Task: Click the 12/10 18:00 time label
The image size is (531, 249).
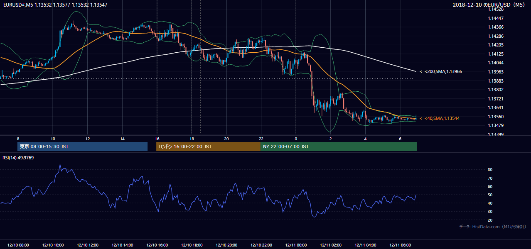Action: (x=192, y=245)
